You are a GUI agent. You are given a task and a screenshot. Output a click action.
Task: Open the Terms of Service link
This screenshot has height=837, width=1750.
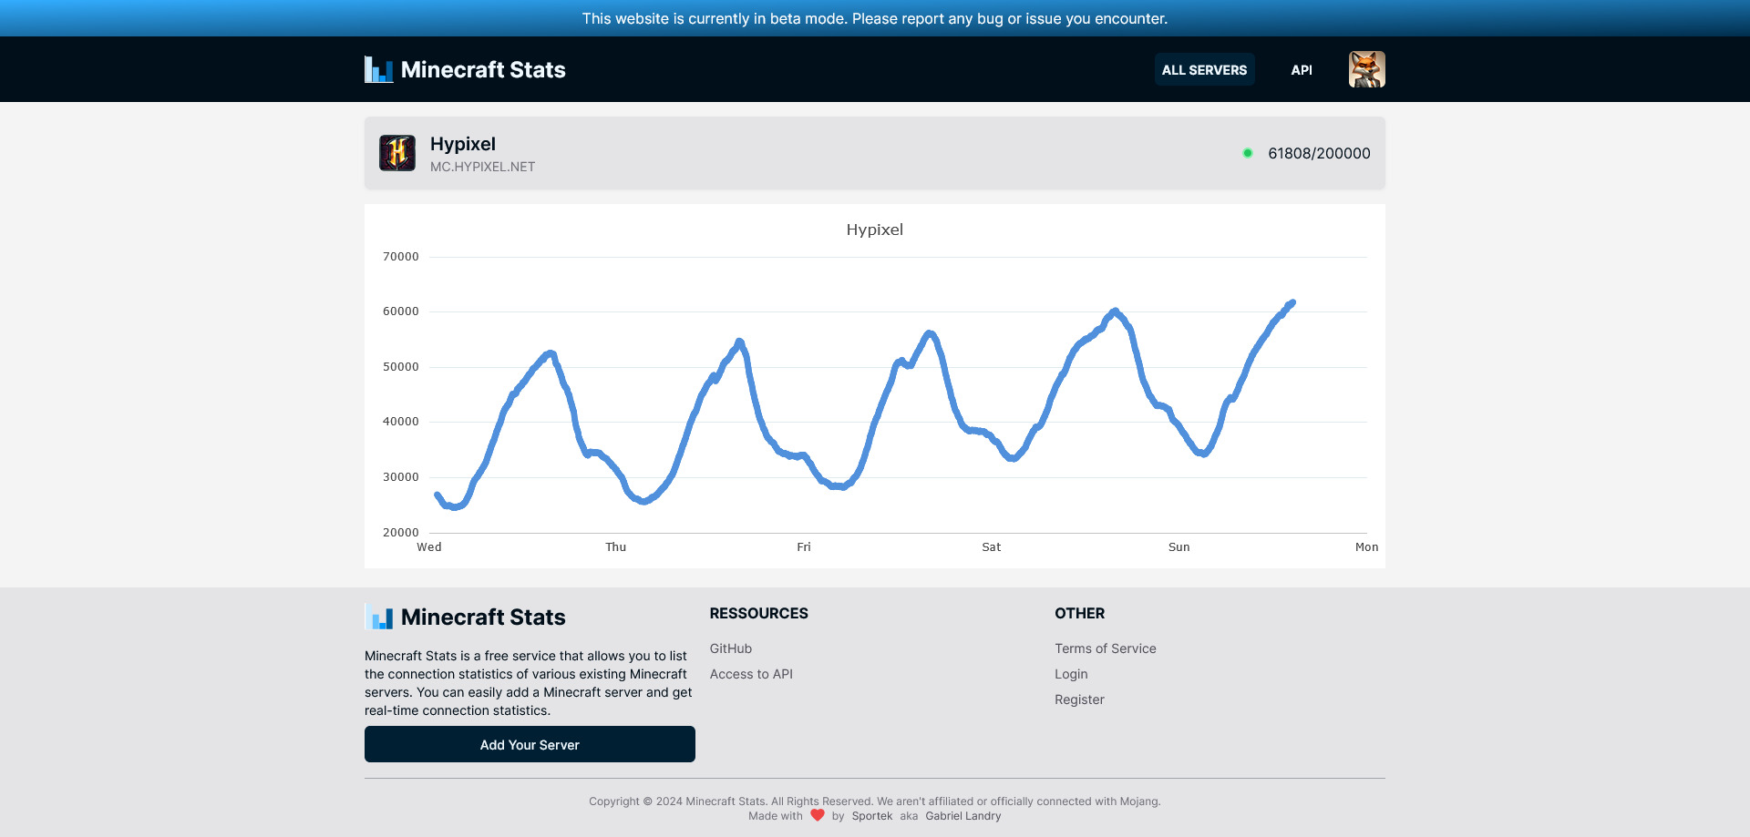tap(1106, 648)
